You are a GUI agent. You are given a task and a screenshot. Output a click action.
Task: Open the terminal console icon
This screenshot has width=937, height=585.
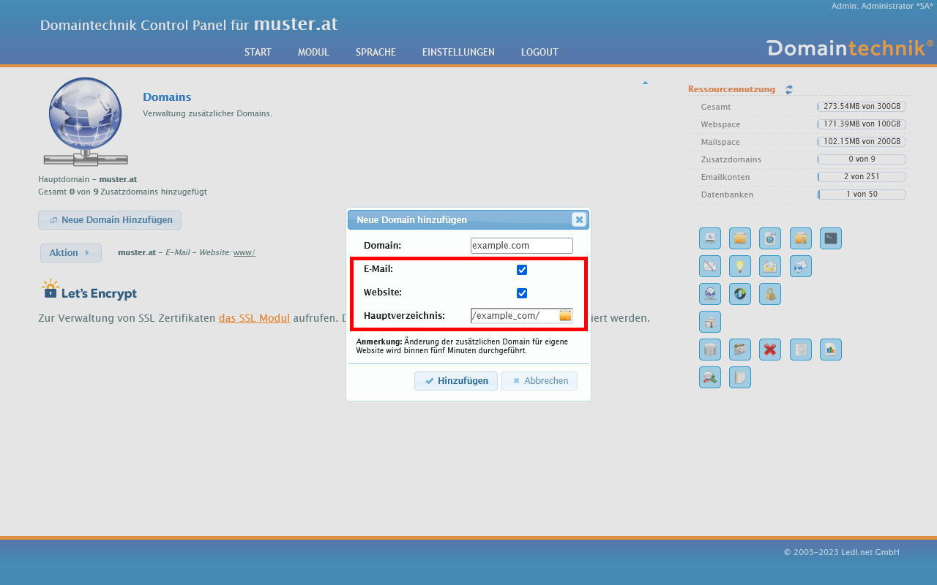point(830,238)
